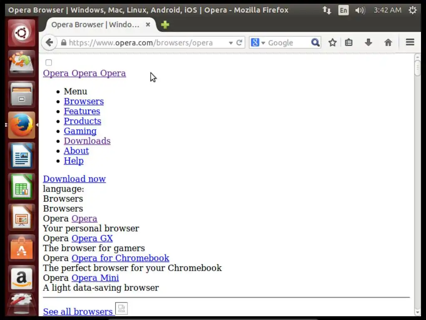Click the "Your personal browser" text
The image size is (426, 320).
91,228
